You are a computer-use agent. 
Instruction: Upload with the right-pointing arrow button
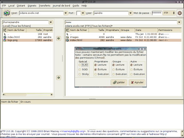pos(59,38)
